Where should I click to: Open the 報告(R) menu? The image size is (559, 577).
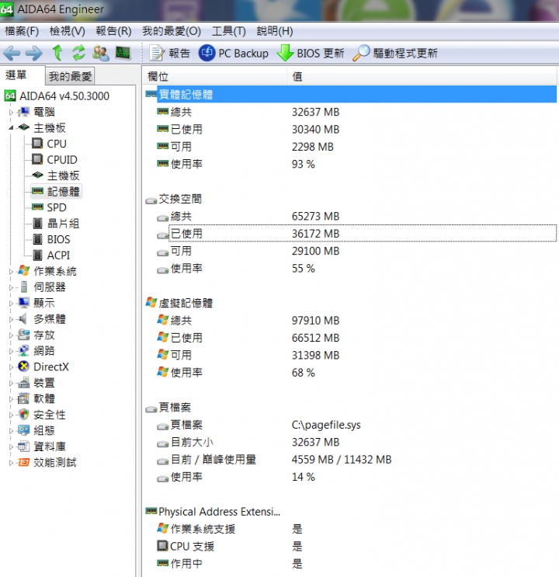113,31
